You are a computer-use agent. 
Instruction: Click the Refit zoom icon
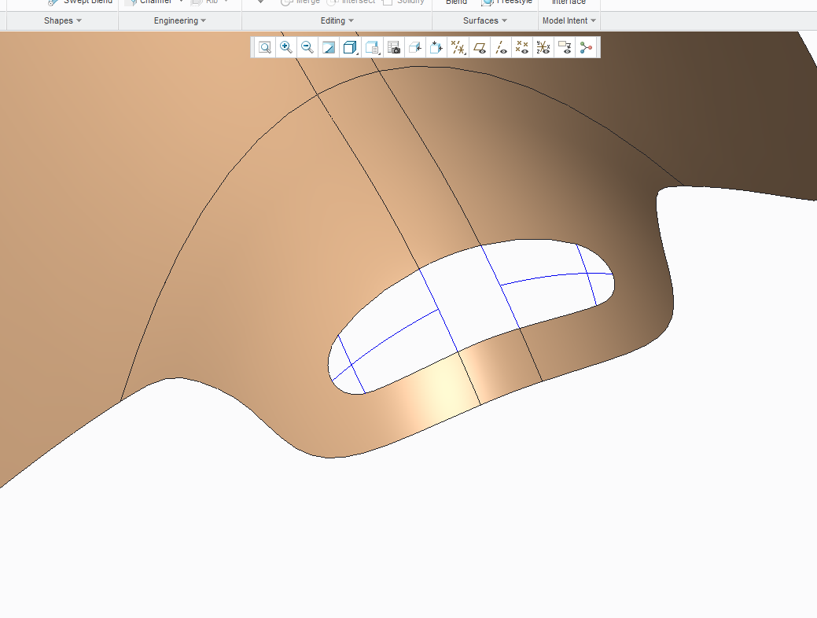click(x=265, y=47)
